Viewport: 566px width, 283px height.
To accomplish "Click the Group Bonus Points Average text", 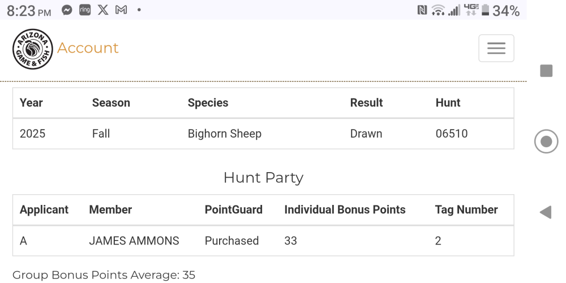I will pyautogui.click(x=104, y=275).
